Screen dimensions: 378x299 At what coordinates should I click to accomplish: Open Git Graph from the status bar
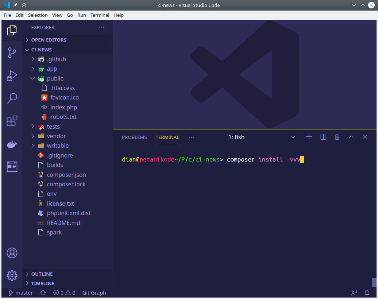[x=94, y=292]
